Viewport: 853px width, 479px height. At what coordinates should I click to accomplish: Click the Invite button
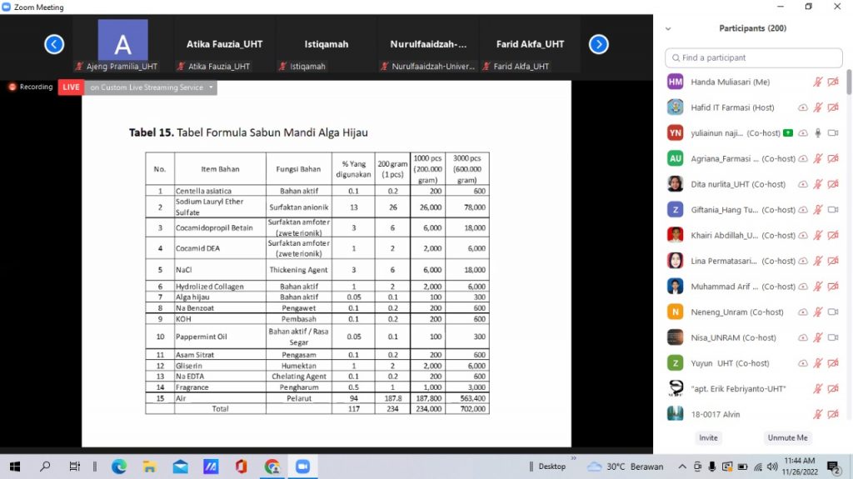pyautogui.click(x=708, y=437)
